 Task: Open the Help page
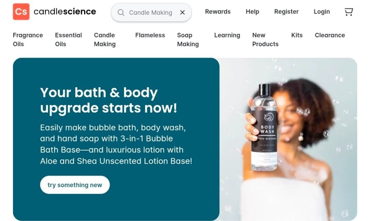(252, 12)
